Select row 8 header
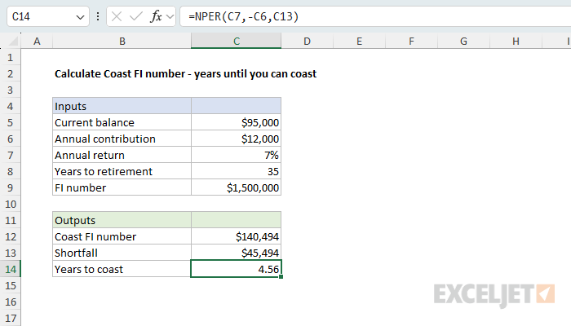 pos(10,171)
